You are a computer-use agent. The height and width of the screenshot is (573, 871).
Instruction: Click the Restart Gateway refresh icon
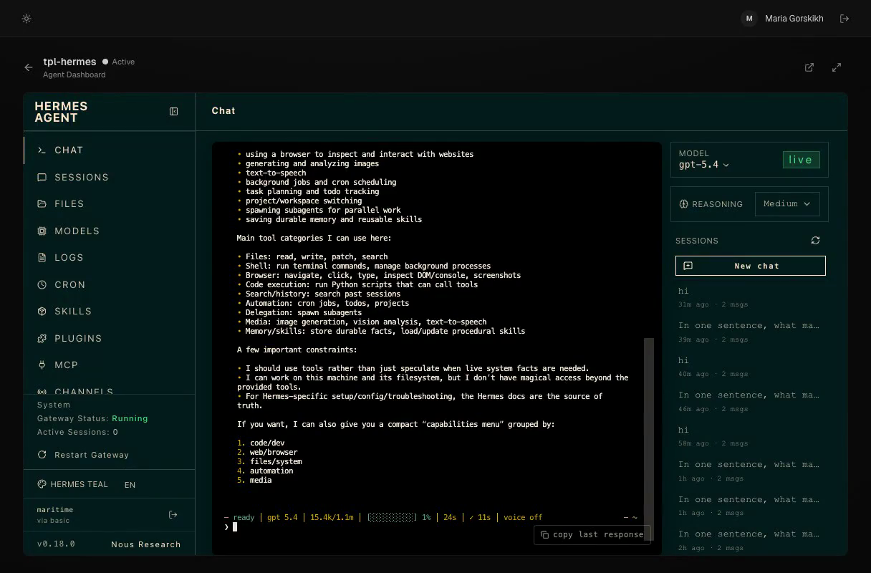point(42,455)
